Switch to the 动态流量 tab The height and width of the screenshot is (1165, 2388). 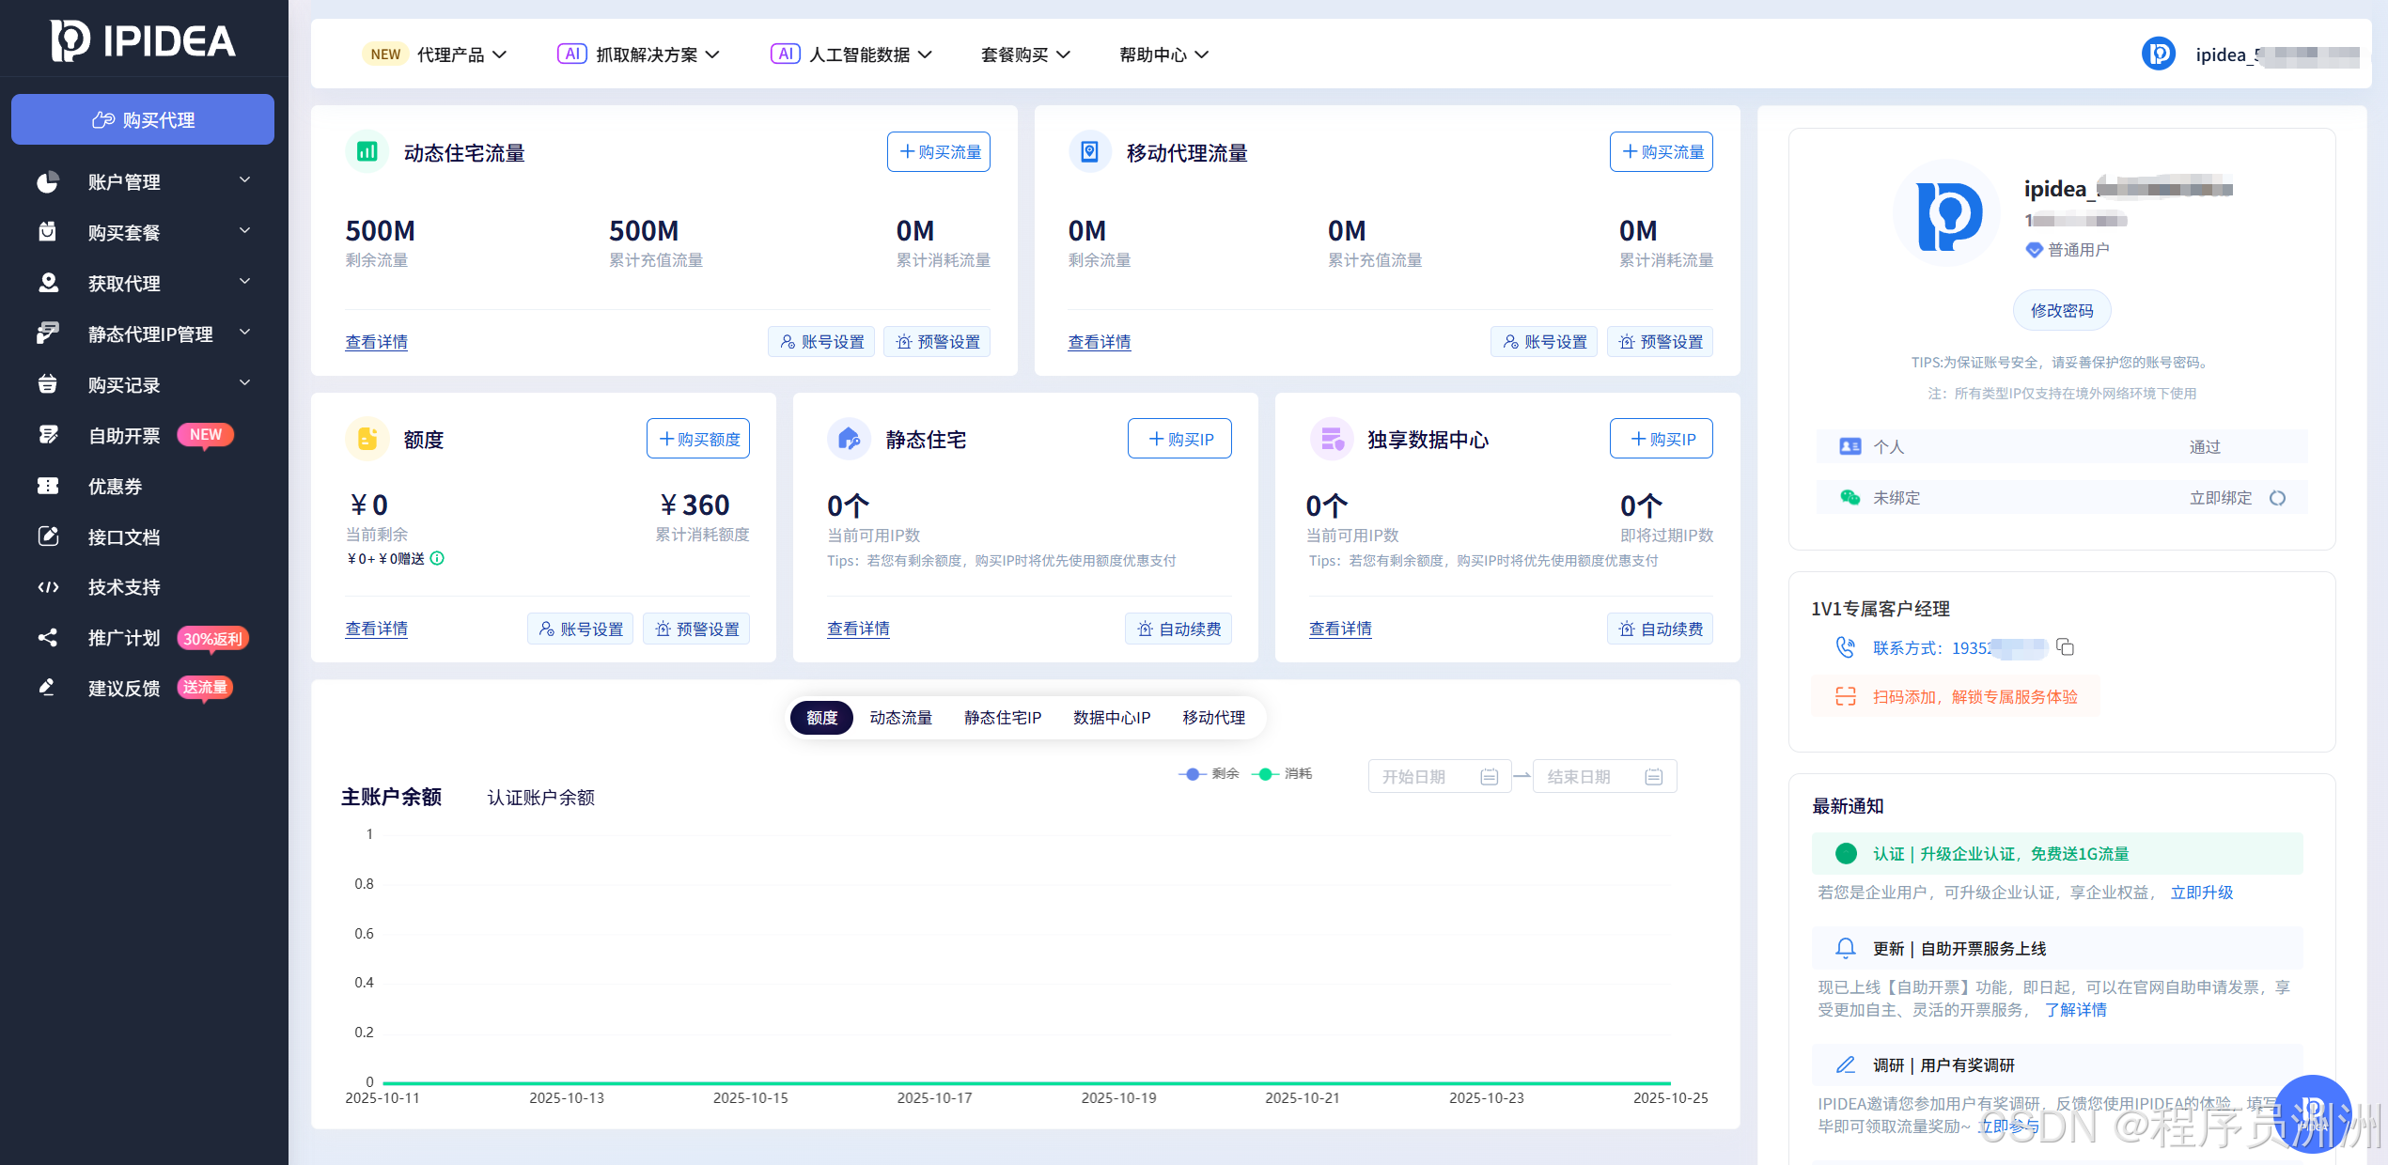899,717
